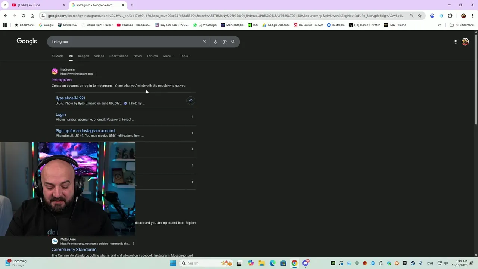
Task: Open All Bookmarks folder
Action: [462, 25]
